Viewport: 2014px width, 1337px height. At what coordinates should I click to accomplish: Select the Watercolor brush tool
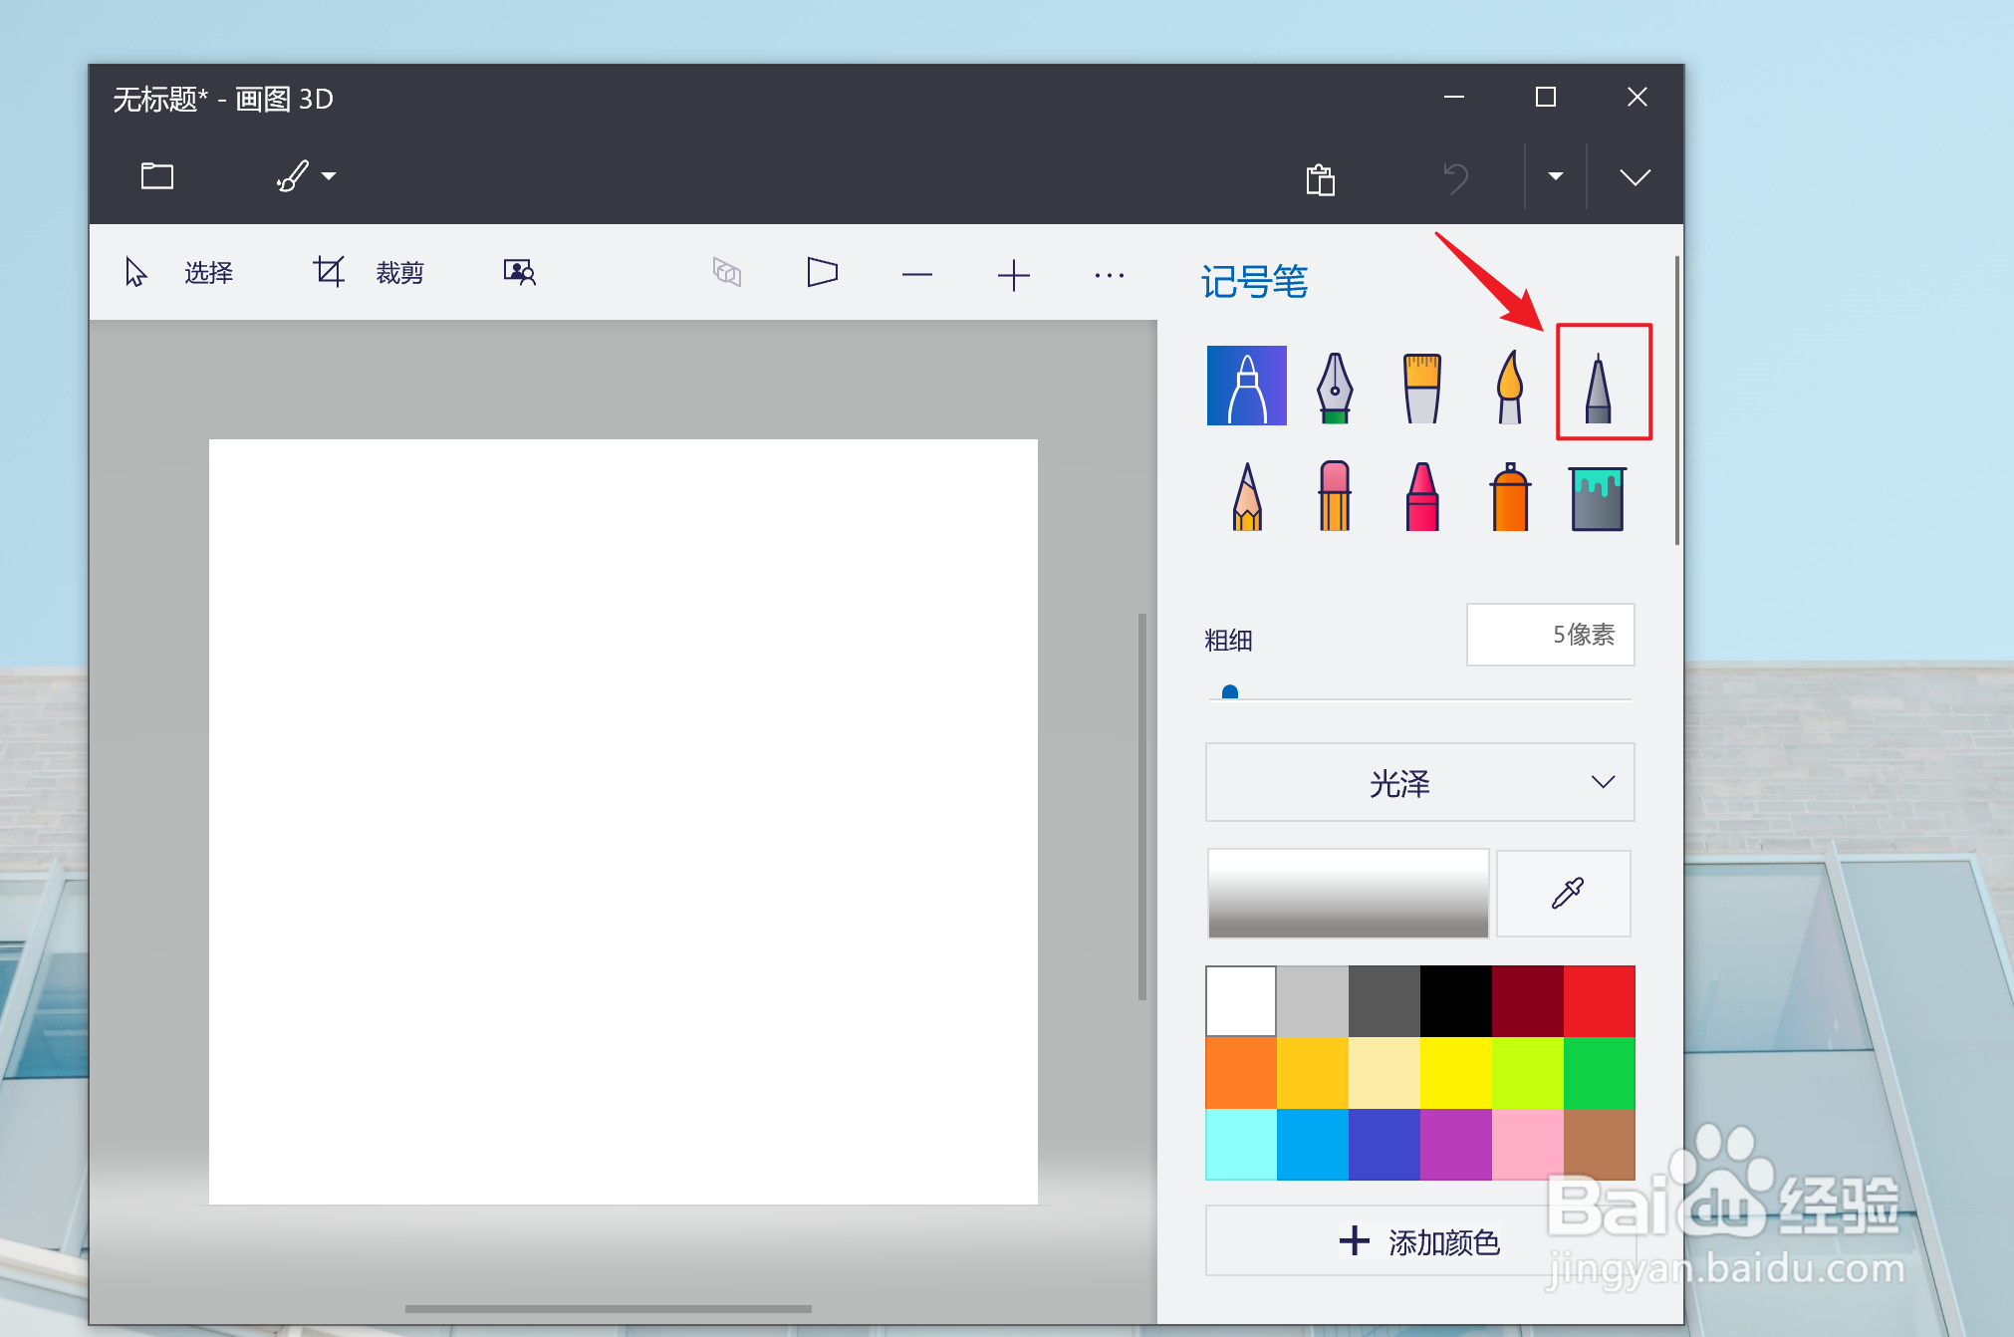pyautogui.click(x=1508, y=386)
